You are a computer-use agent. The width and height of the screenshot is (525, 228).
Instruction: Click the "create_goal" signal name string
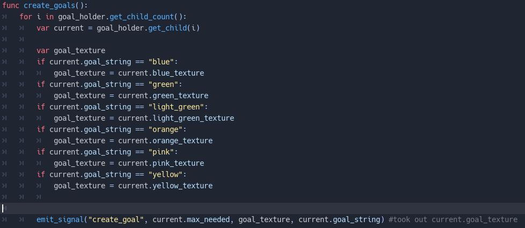[116, 219]
